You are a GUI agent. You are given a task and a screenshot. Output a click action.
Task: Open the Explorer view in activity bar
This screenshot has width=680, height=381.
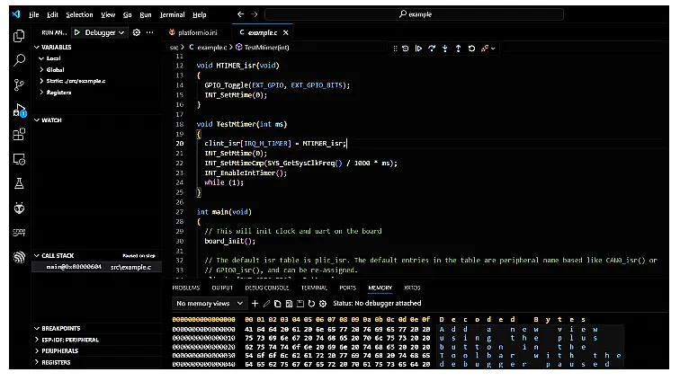click(20, 36)
